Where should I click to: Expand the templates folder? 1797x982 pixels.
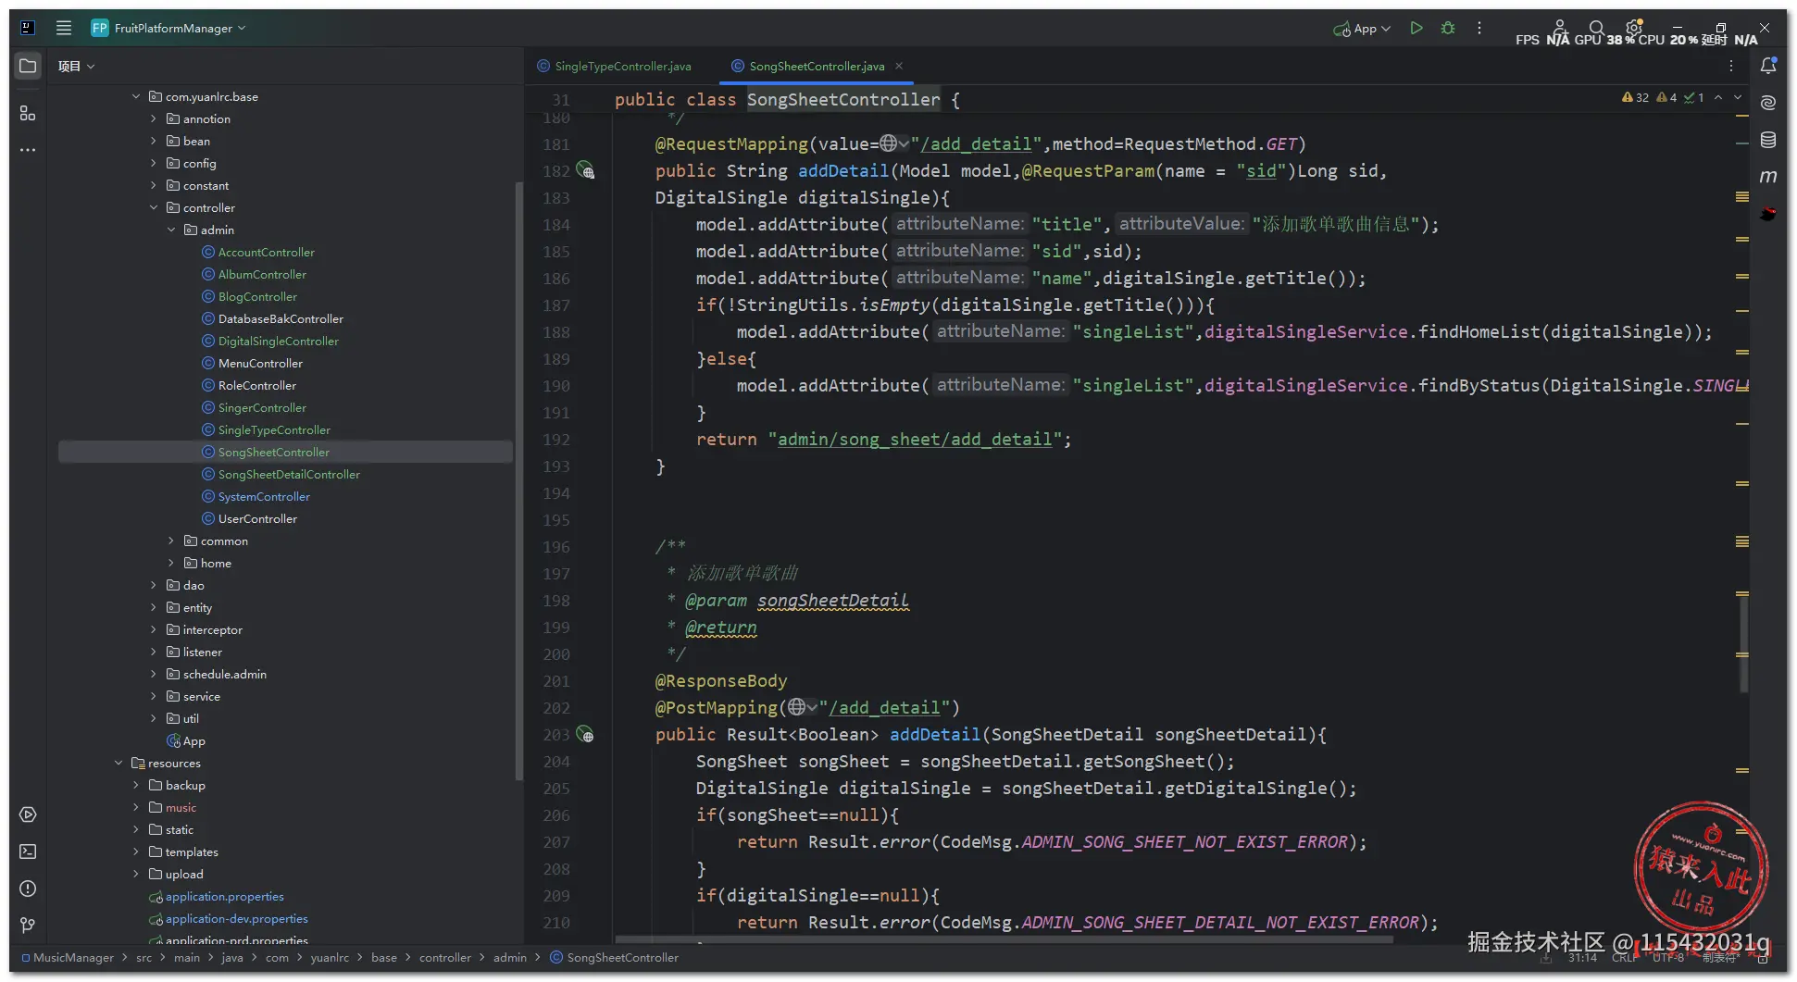coord(136,851)
